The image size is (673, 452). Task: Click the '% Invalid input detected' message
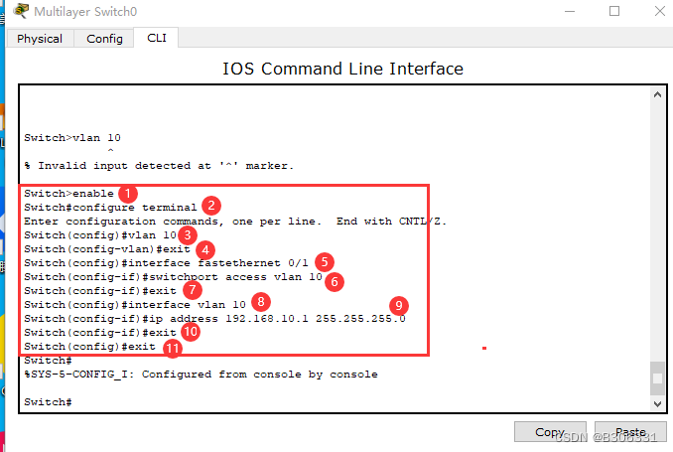coord(159,166)
